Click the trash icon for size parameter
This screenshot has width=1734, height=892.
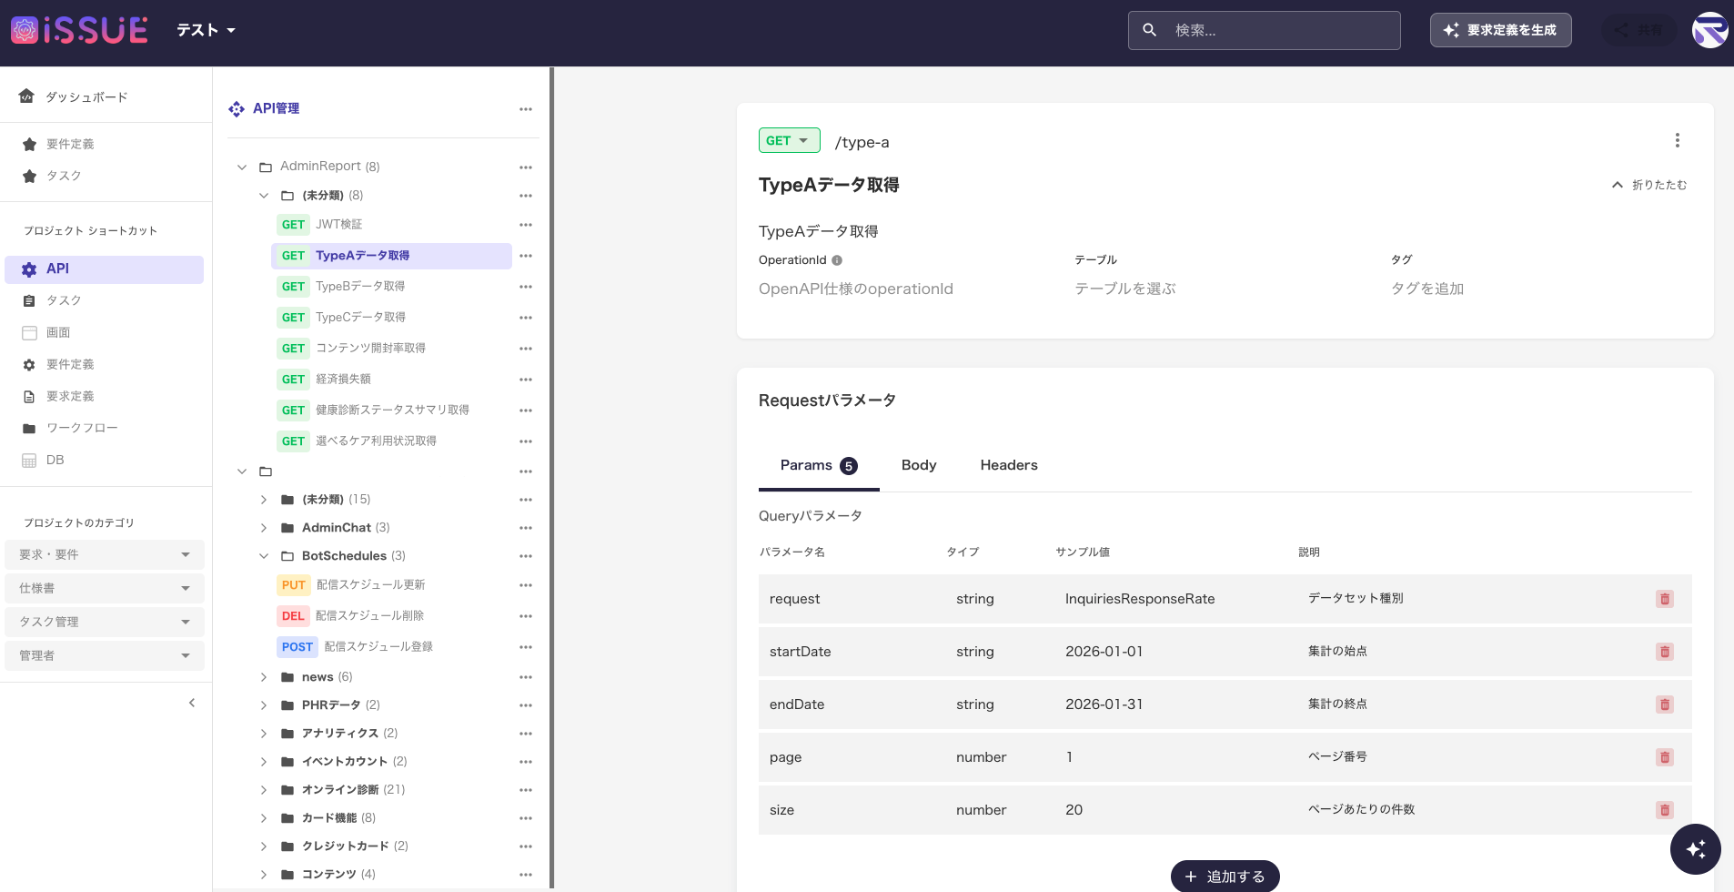[x=1664, y=810]
